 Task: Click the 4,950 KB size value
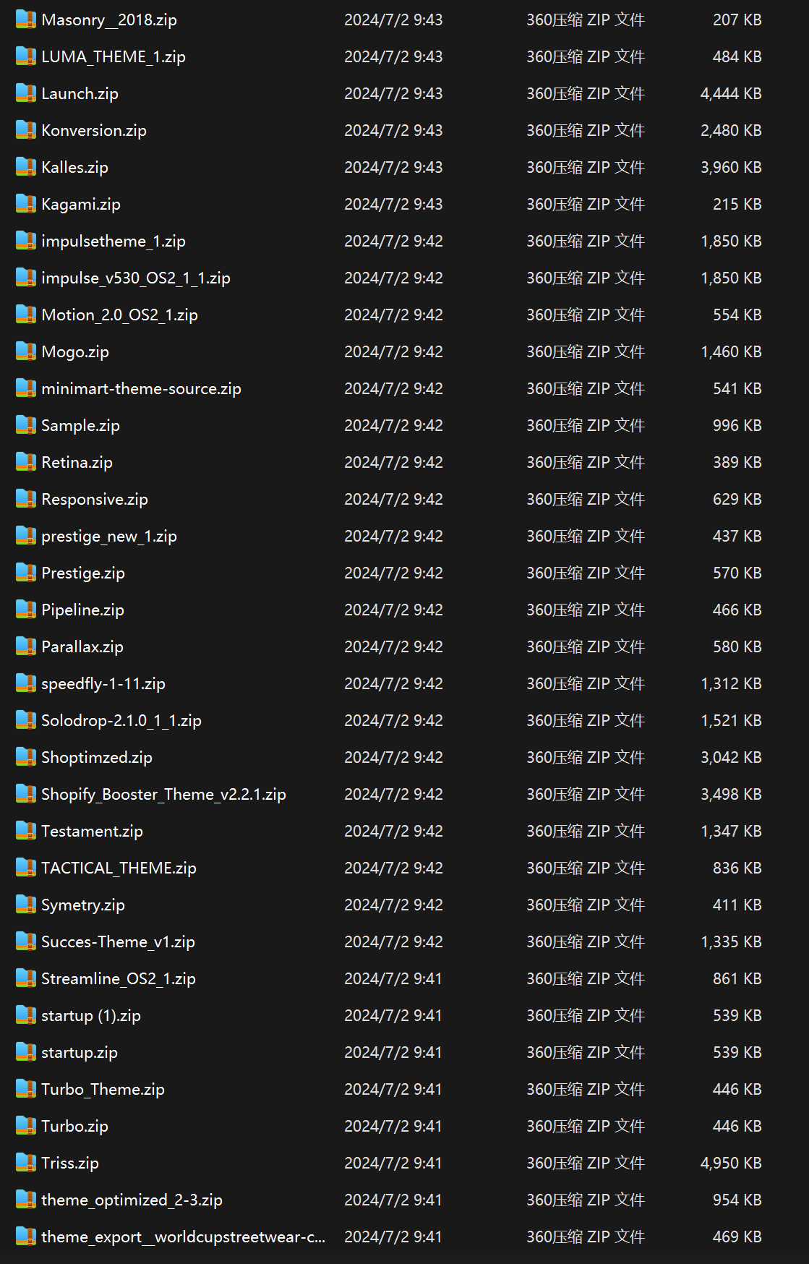(731, 1163)
